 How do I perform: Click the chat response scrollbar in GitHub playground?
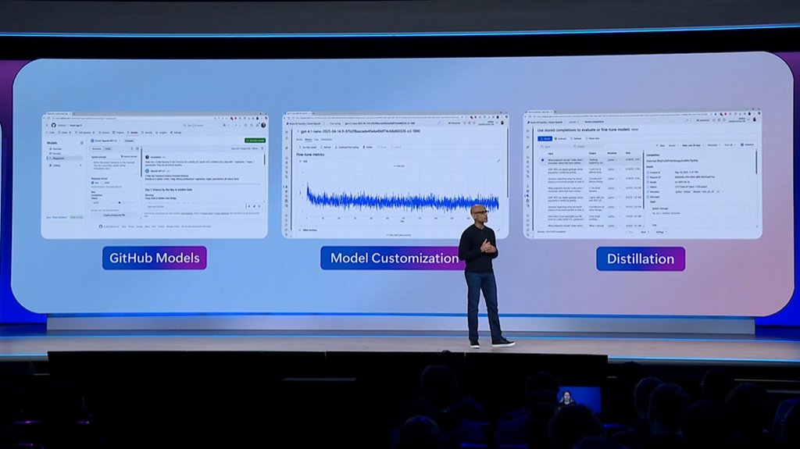click(x=264, y=159)
